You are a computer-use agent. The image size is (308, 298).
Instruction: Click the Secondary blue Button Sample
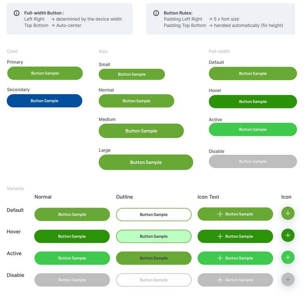(45, 101)
